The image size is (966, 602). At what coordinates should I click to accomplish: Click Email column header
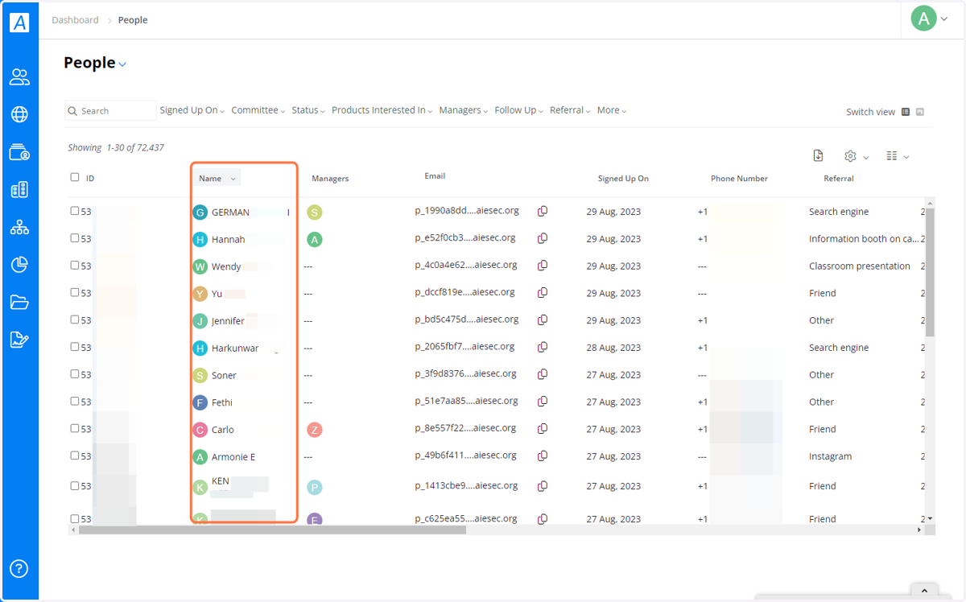pyautogui.click(x=435, y=175)
